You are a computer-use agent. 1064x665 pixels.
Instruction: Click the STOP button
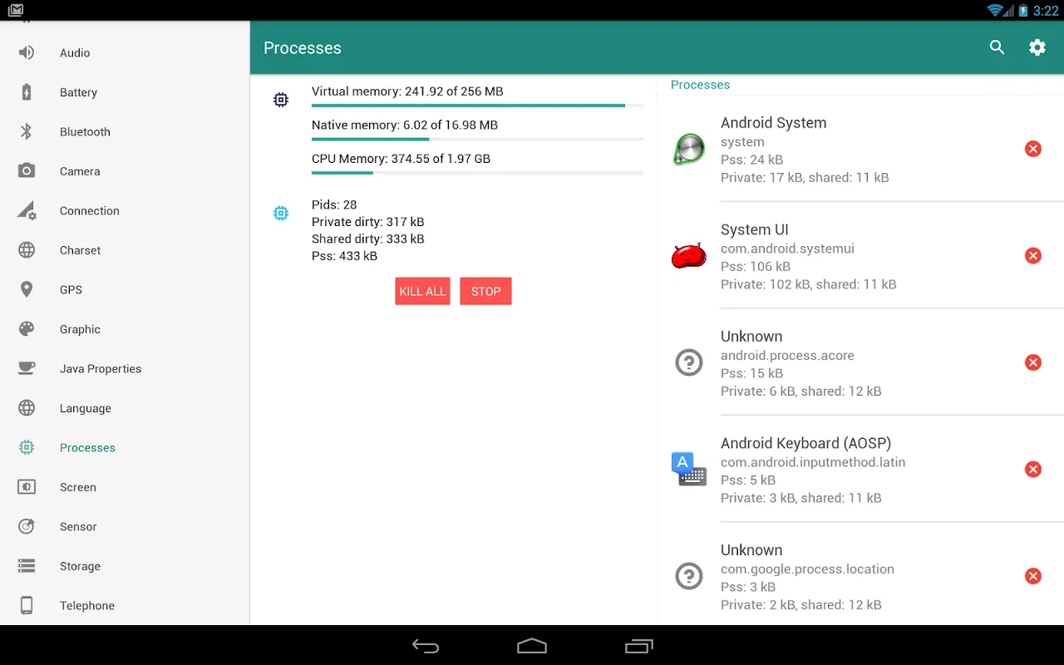(485, 291)
